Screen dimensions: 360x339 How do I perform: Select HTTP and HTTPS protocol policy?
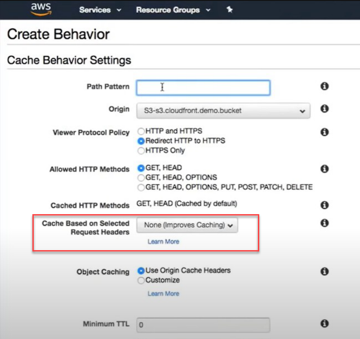[x=141, y=132]
